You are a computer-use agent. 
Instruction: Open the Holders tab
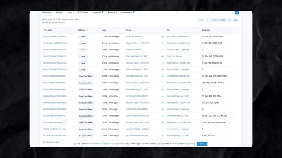[59, 13]
